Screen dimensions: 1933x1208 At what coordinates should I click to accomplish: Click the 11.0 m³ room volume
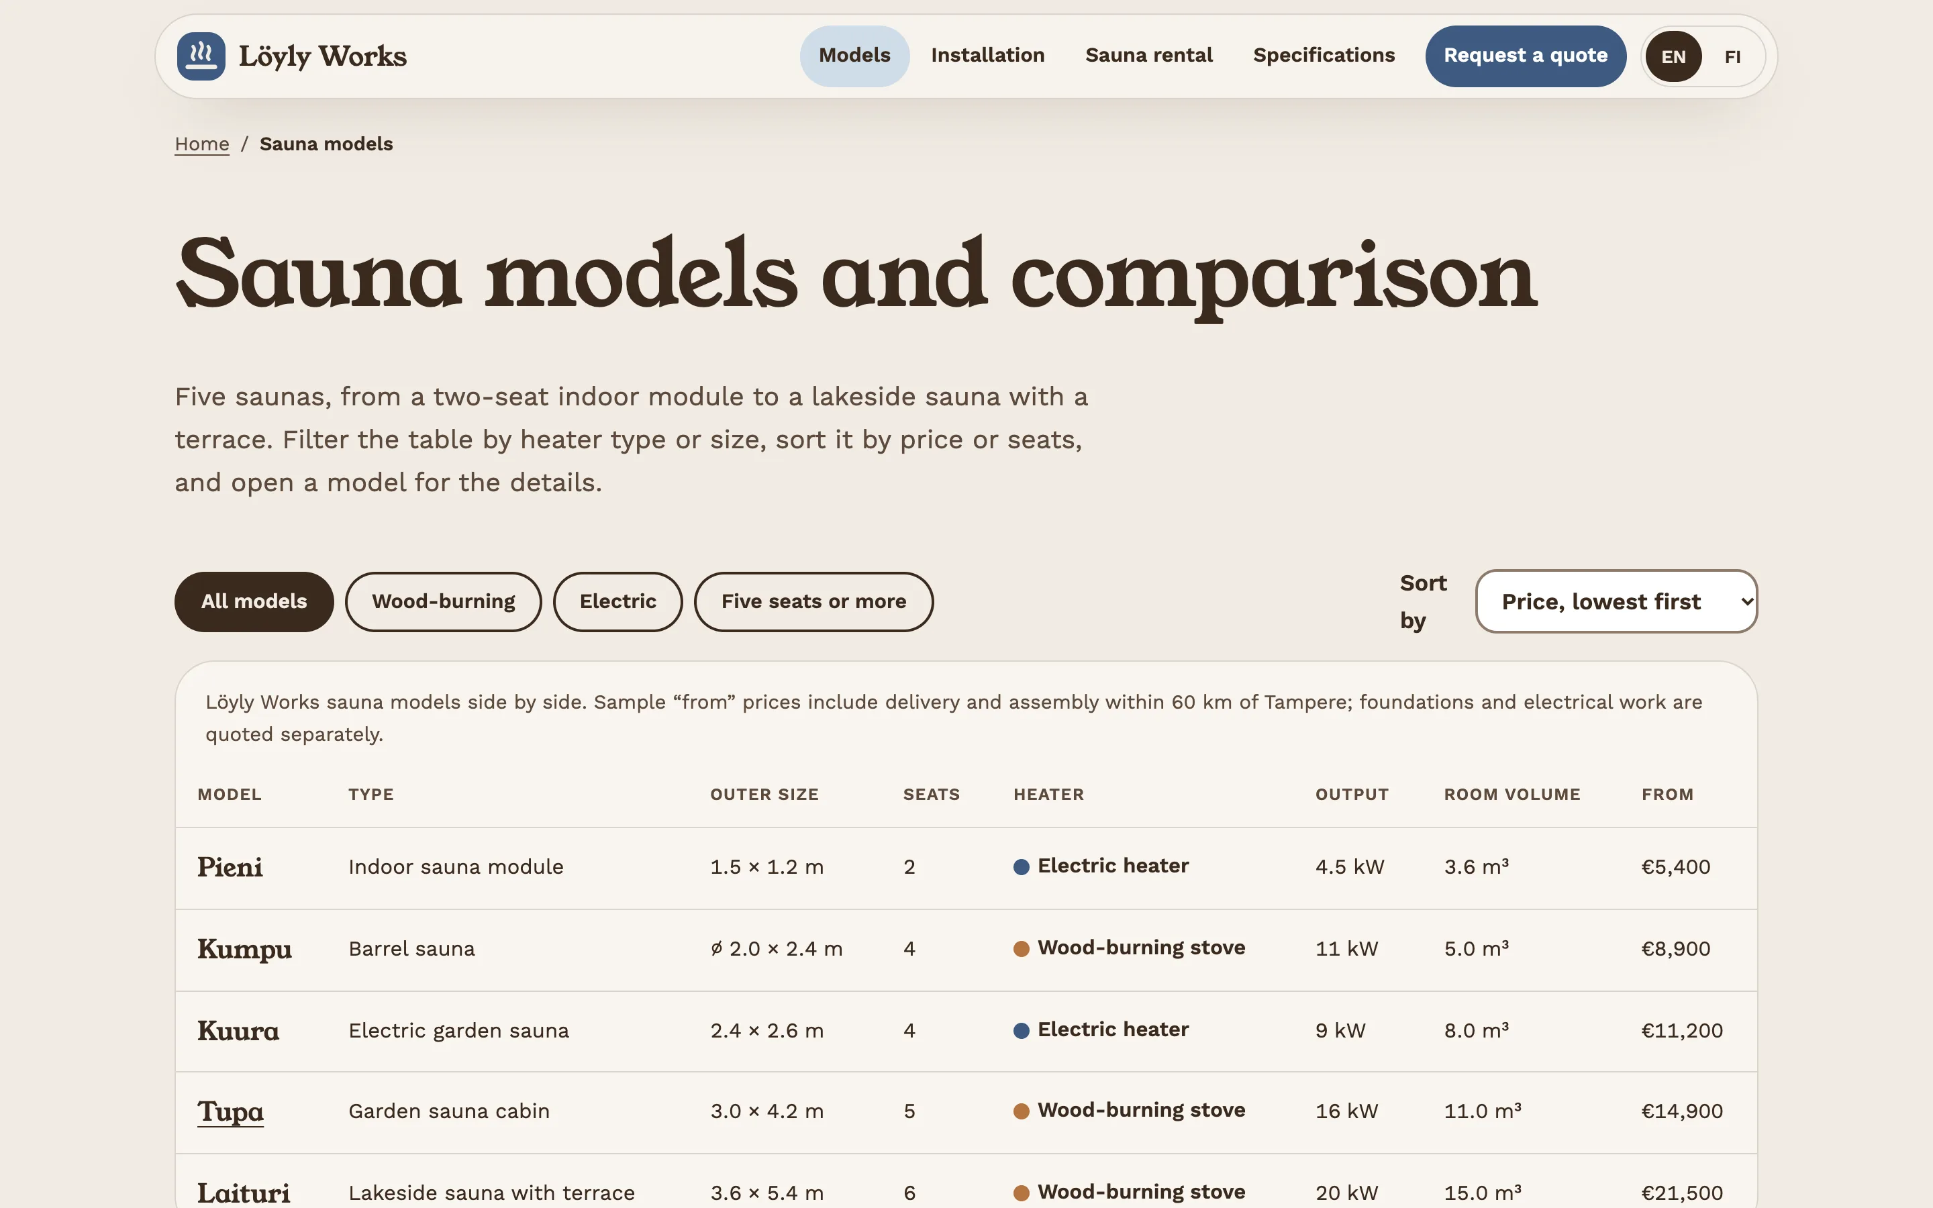point(1483,1111)
